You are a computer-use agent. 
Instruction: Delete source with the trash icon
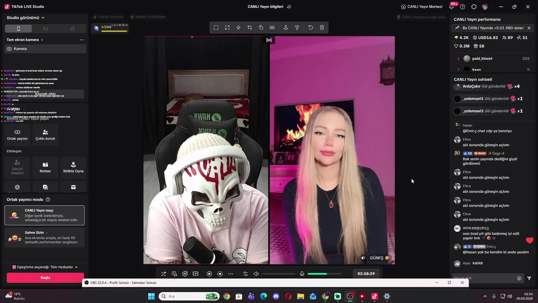(322, 27)
